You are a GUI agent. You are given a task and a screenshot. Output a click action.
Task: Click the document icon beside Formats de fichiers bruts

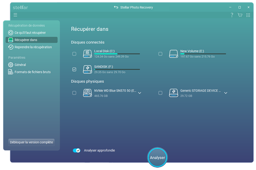(11, 72)
